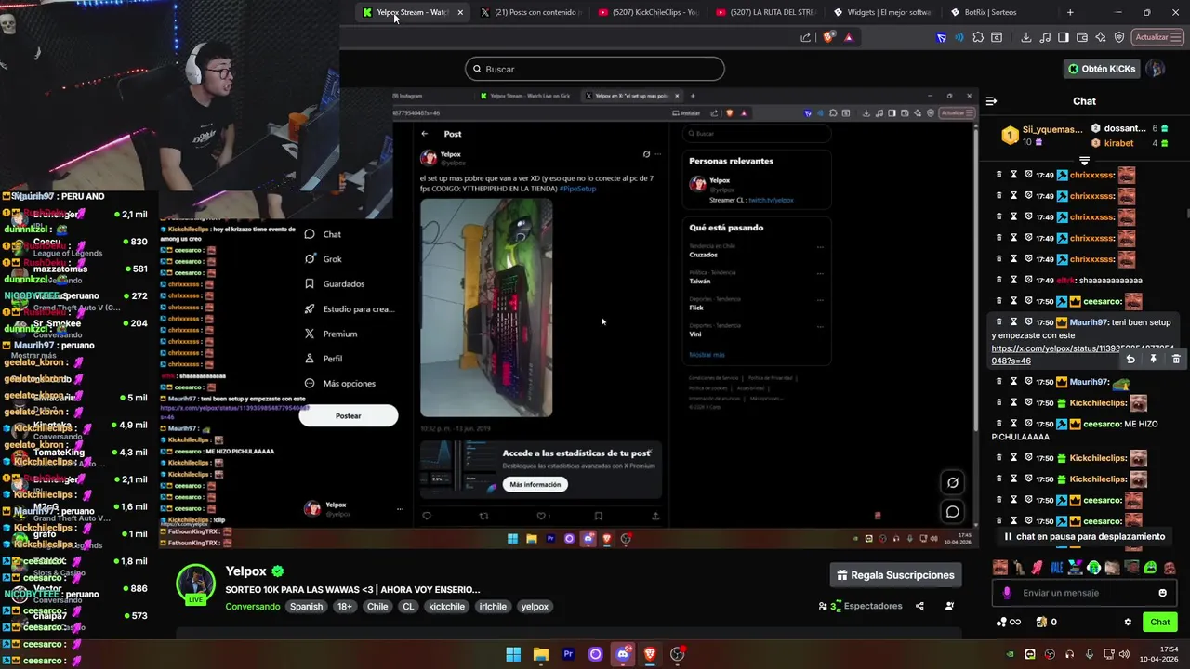Switch to the Widgets browser tab
This screenshot has width=1190, height=669.
881,12
